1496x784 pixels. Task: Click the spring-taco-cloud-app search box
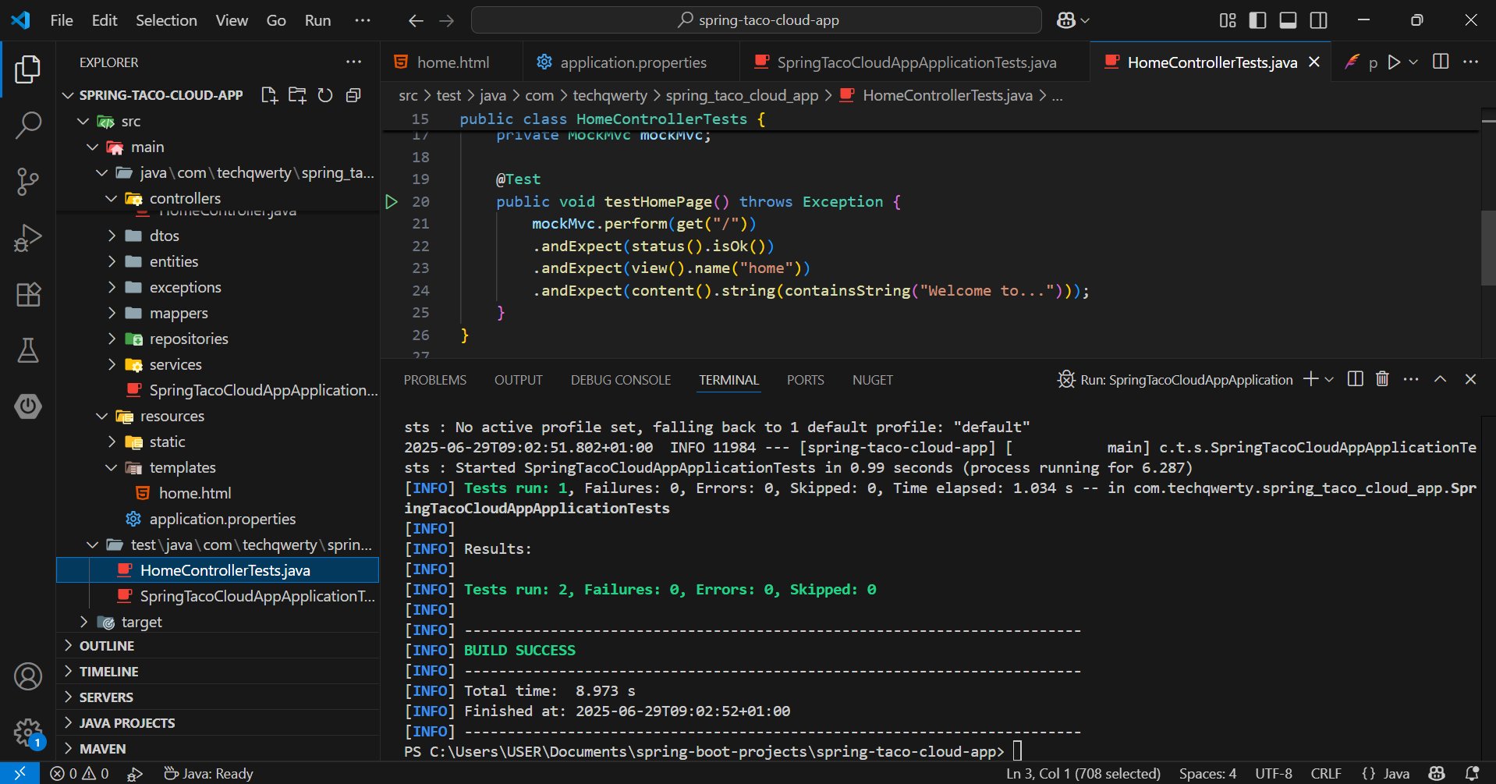tap(756, 20)
